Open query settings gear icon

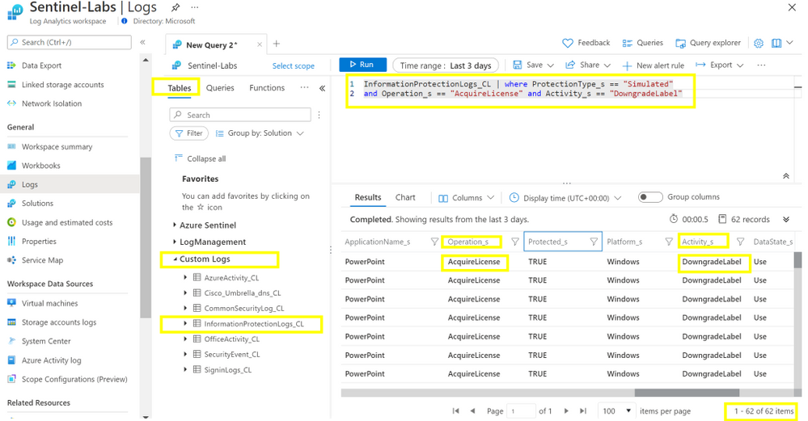[x=759, y=44]
